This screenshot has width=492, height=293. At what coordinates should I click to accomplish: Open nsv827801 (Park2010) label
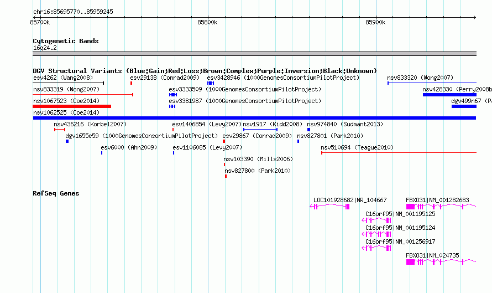point(330,136)
